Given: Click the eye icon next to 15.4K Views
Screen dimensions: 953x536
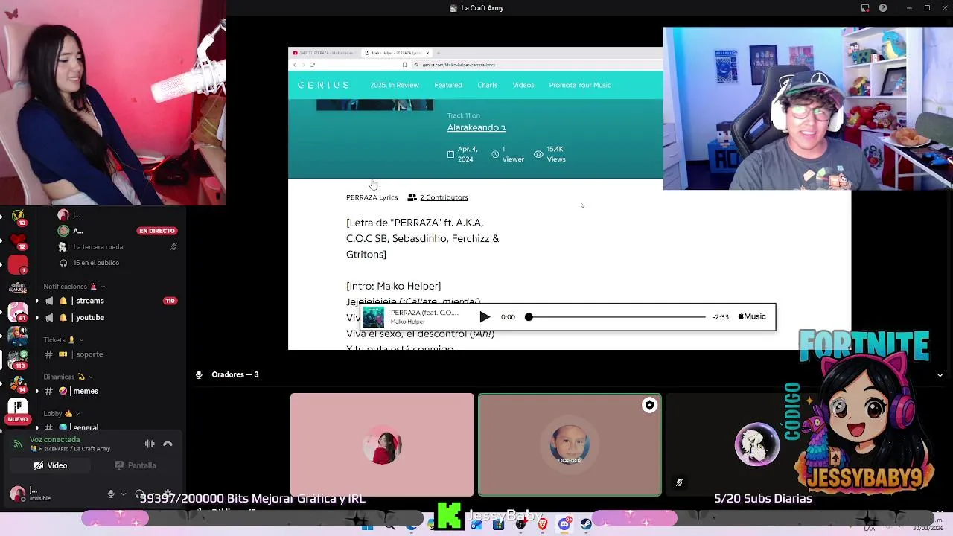Looking at the screenshot, I should pos(538,154).
